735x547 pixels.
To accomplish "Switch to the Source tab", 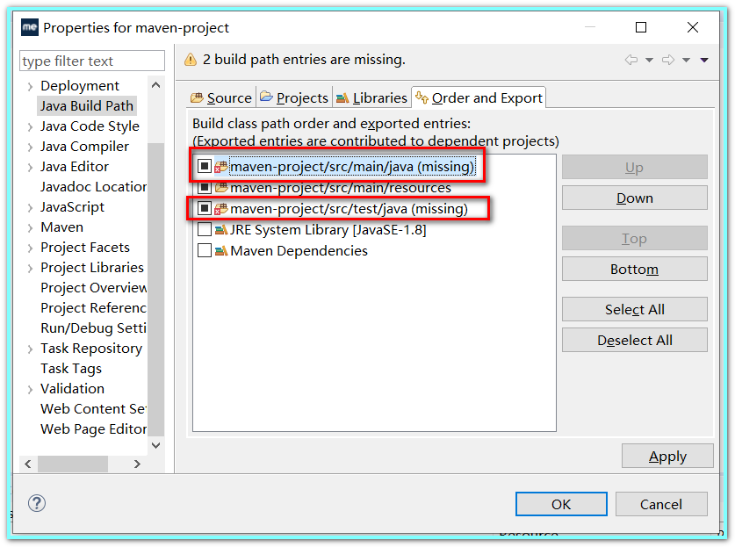I will pos(221,97).
